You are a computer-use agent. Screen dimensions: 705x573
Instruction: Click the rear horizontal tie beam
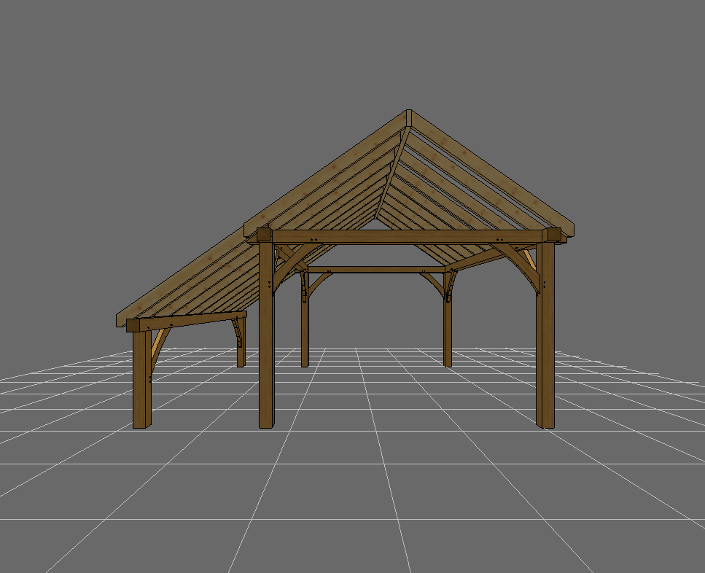pos(375,270)
